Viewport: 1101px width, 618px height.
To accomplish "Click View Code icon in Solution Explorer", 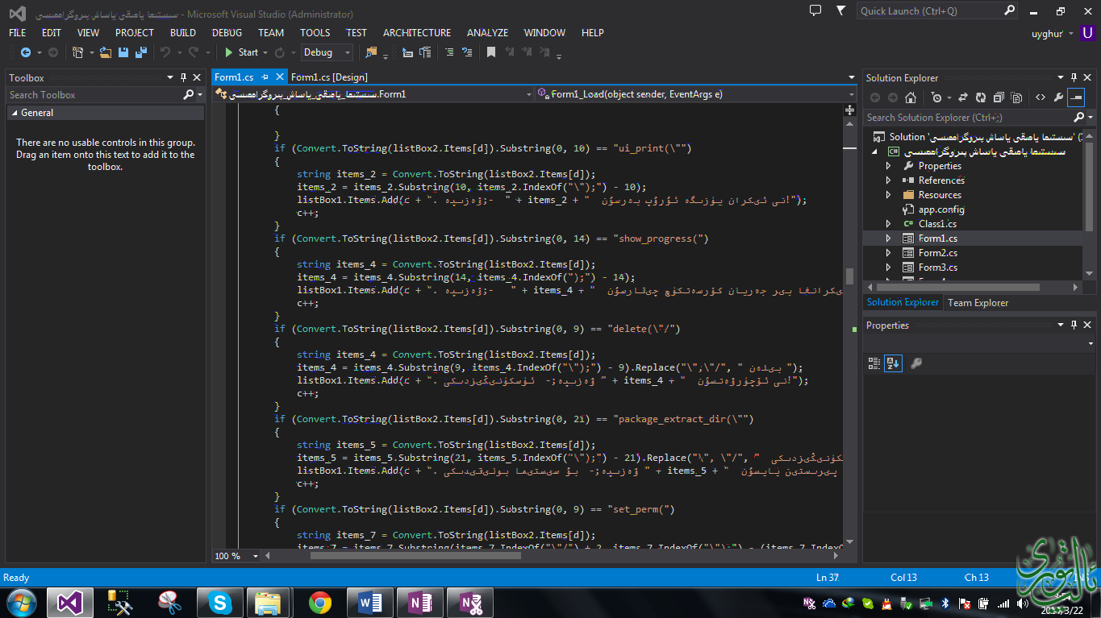I will 1041,97.
